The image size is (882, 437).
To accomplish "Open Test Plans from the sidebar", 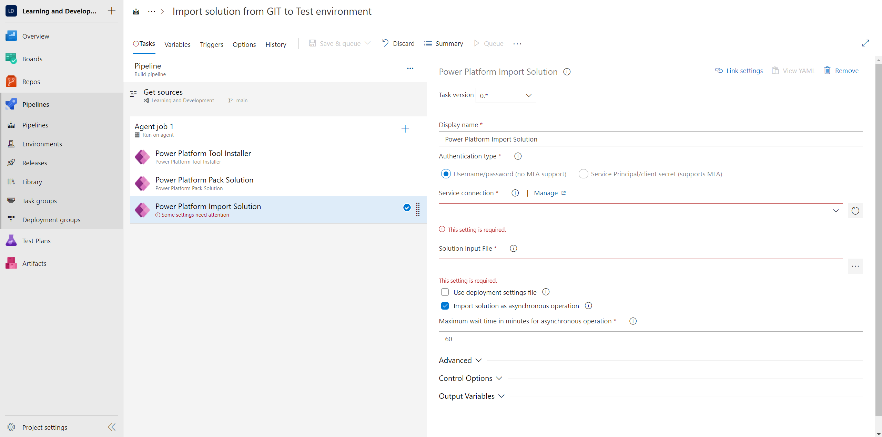I will coord(37,240).
